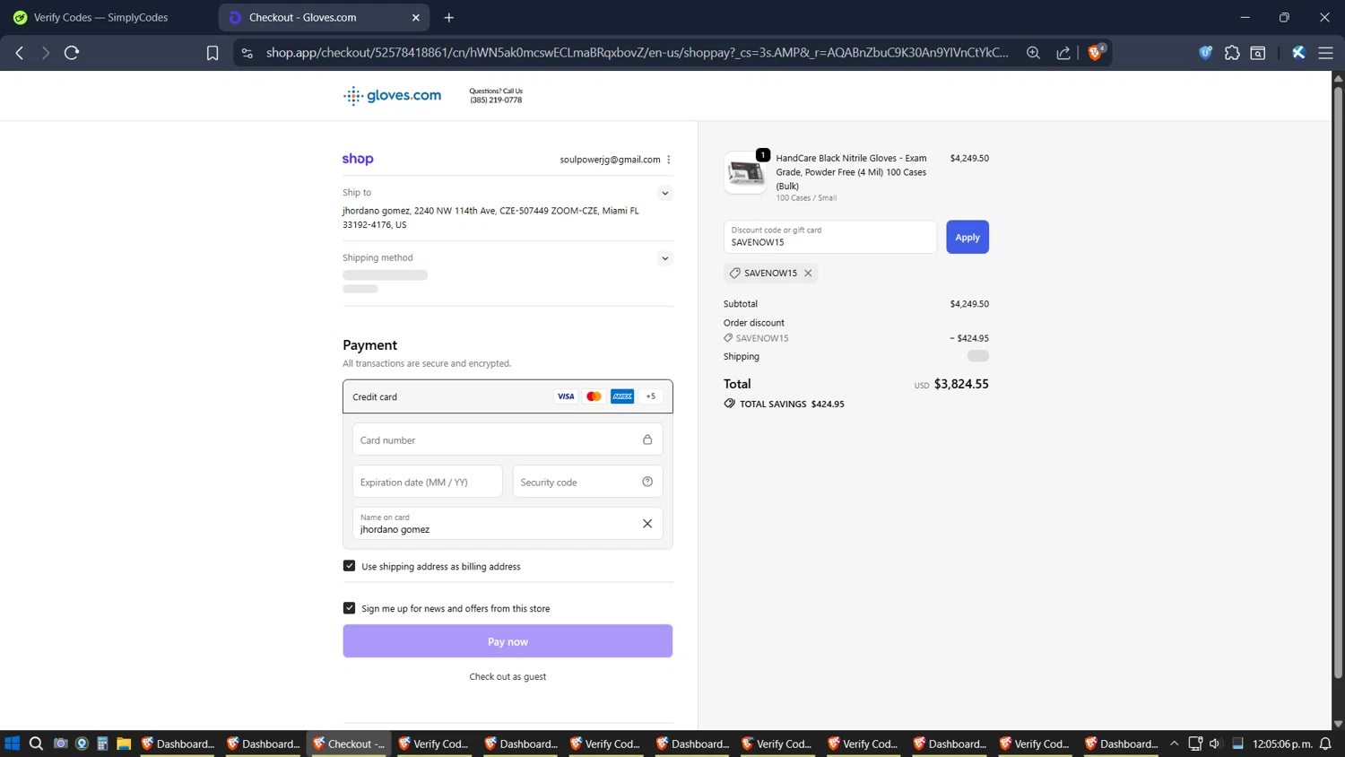Open Windows taskbar search
The height and width of the screenshot is (757, 1345).
point(36,744)
